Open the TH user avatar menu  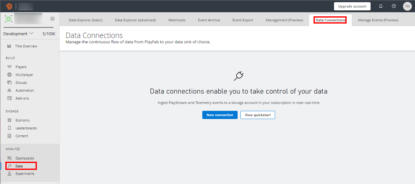(407, 6)
